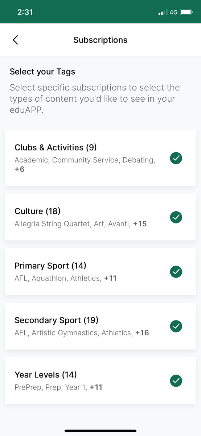Tap the +11 next to Athletics in Primary Sport
Screen dimensions: 201x436
pyautogui.click(x=110, y=278)
